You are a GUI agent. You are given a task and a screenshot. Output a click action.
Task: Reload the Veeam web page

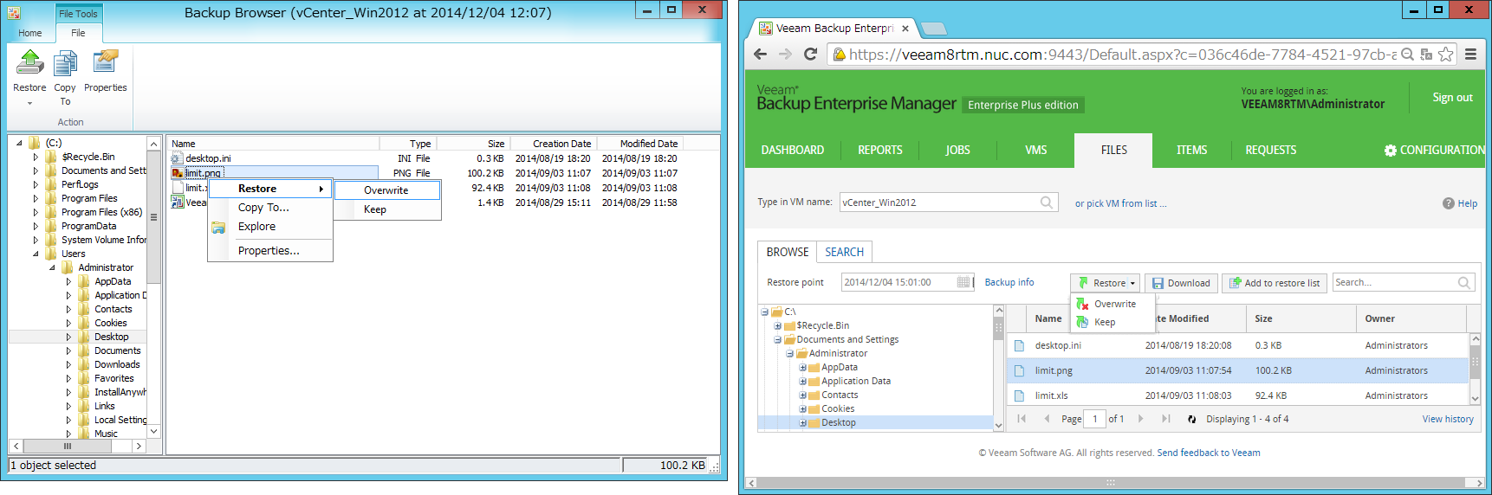point(811,55)
